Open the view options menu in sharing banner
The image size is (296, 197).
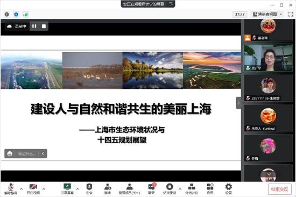point(171,4)
